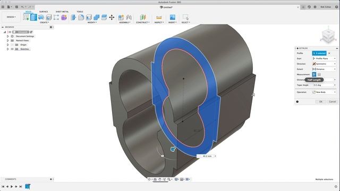Switch to the Tools tab

coord(80,12)
